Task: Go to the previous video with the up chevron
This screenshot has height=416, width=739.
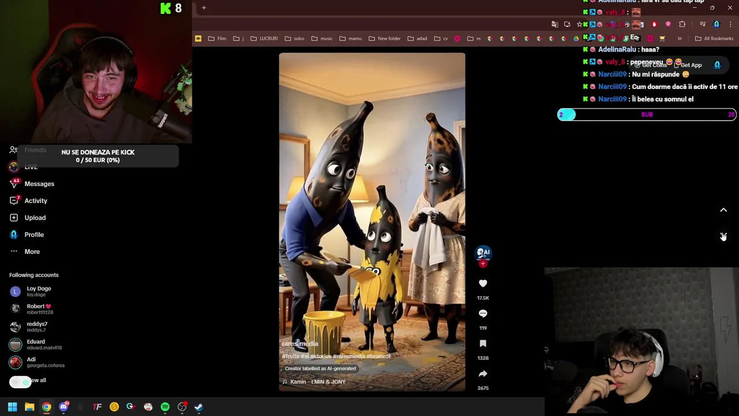Action: (723, 210)
